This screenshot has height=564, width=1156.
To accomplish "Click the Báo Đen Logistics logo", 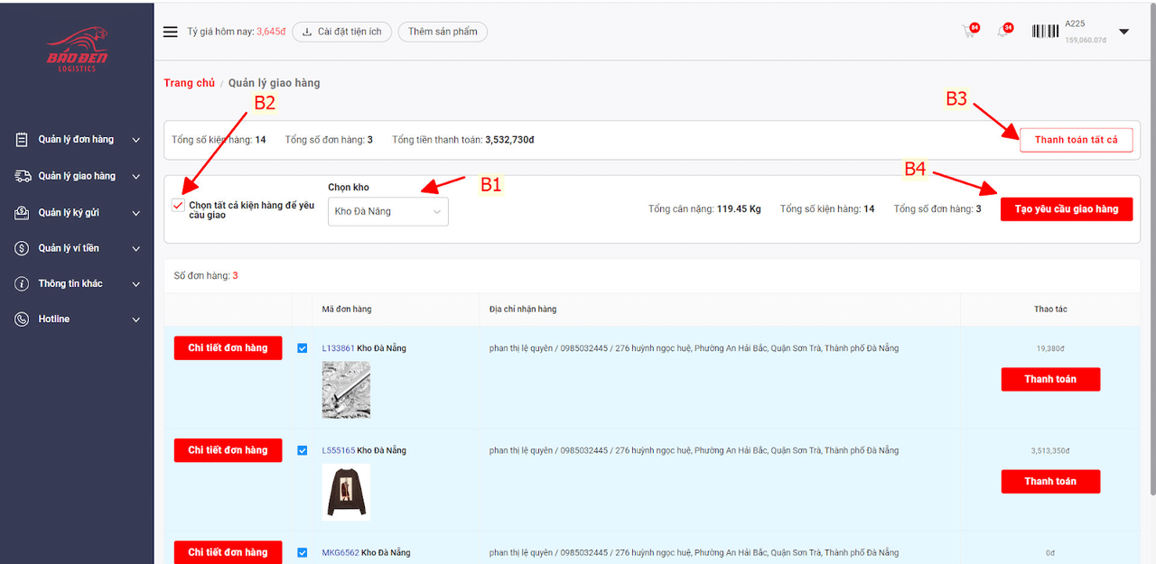I will tap(77, 50).
